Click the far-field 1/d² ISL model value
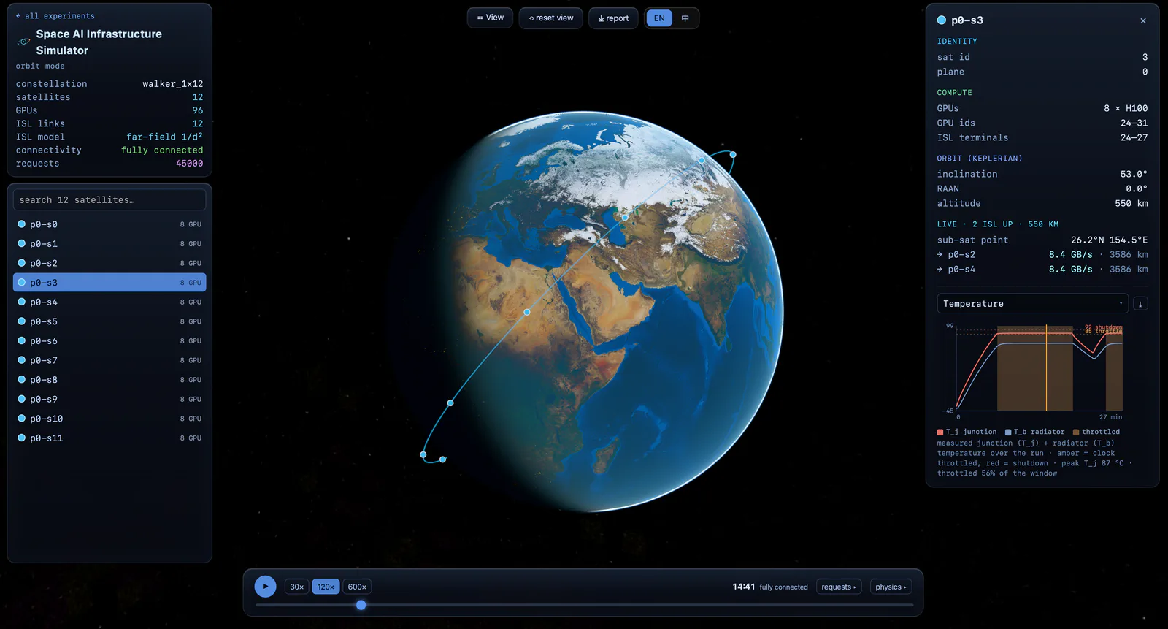 (x=165, y=137)
